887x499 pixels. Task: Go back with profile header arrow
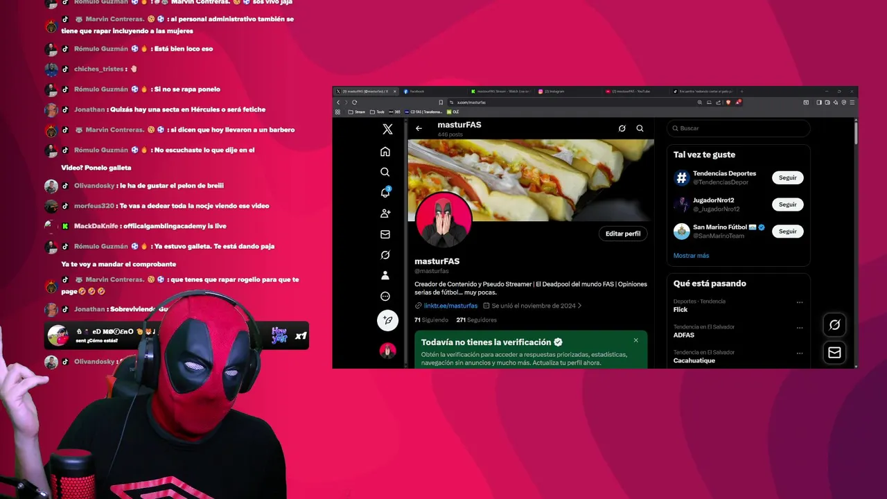419,128
